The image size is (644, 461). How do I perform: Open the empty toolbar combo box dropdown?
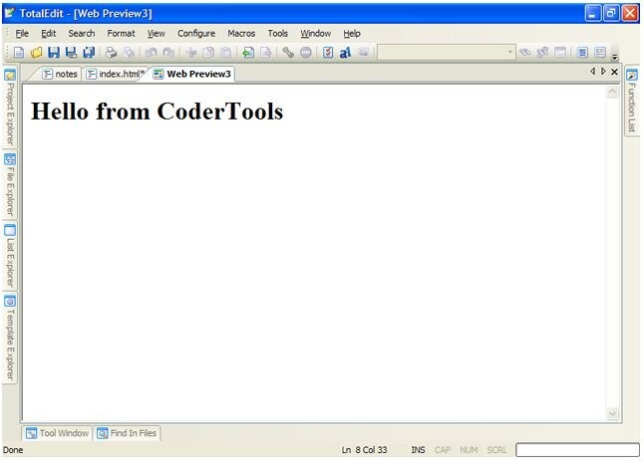coord(510,52)
